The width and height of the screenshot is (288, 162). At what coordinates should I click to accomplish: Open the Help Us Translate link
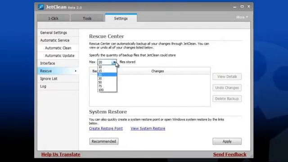(x=61, y=154)
